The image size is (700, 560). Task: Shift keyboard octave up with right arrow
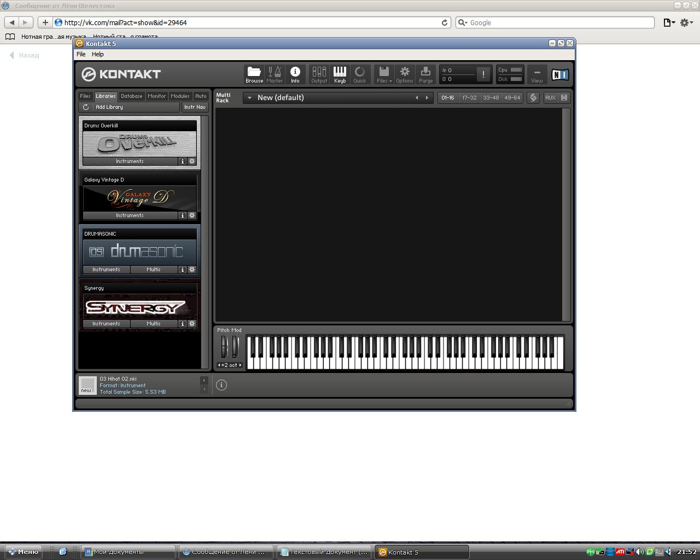(x=240, y=365)
